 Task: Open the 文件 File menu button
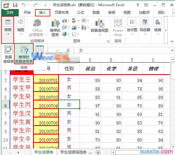coord(10,13)
